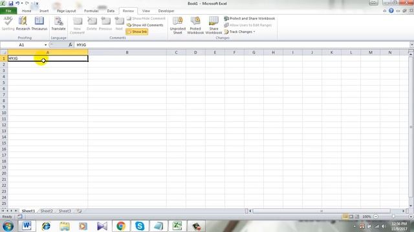414x232 pixels.
Task: Open Track Changes dropdown
Action: tap(239, 32)
